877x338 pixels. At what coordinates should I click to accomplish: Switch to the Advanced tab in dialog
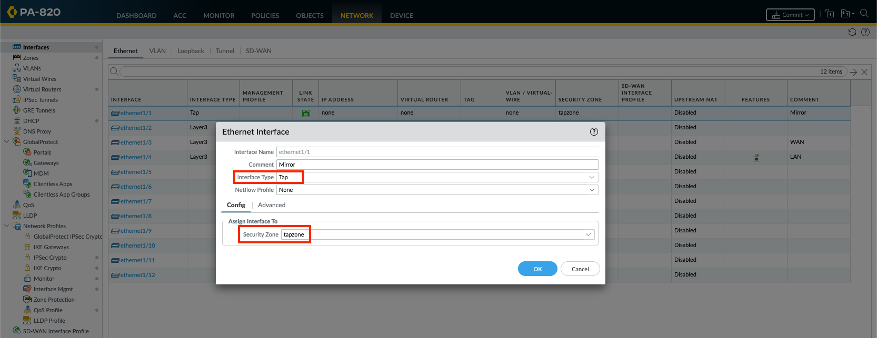(272, 205)
